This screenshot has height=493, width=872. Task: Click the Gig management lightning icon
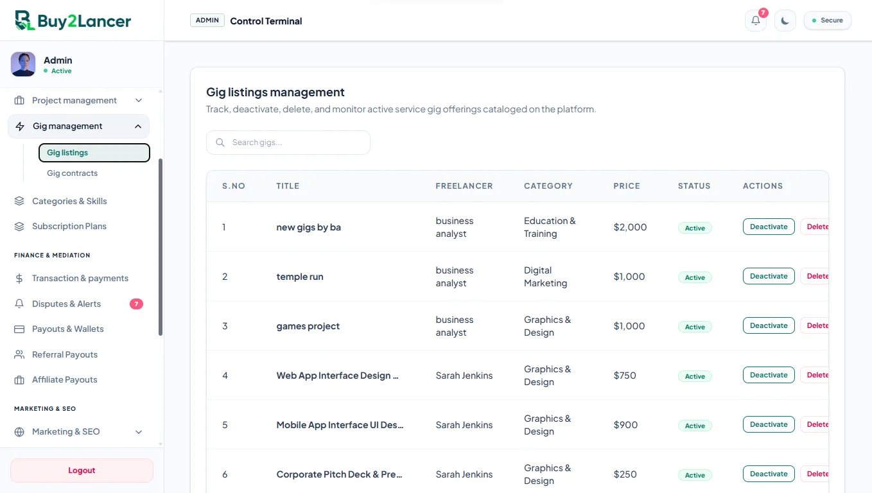point(20,126)
